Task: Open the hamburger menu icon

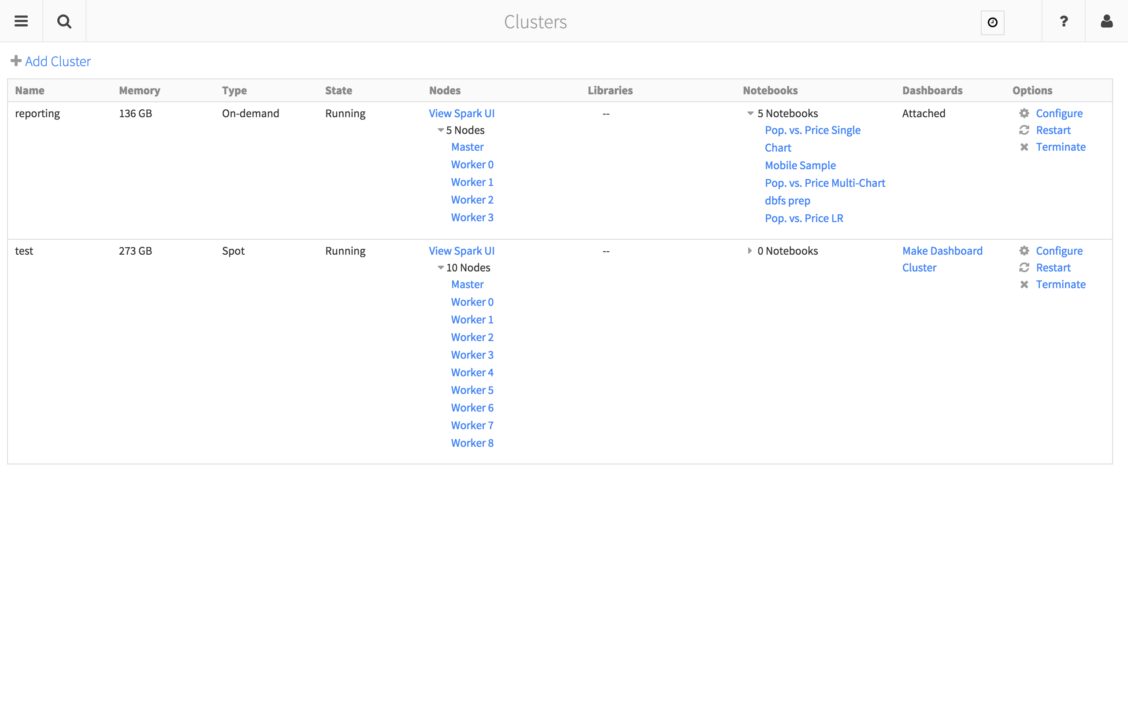Action: (x=21, y=21)
